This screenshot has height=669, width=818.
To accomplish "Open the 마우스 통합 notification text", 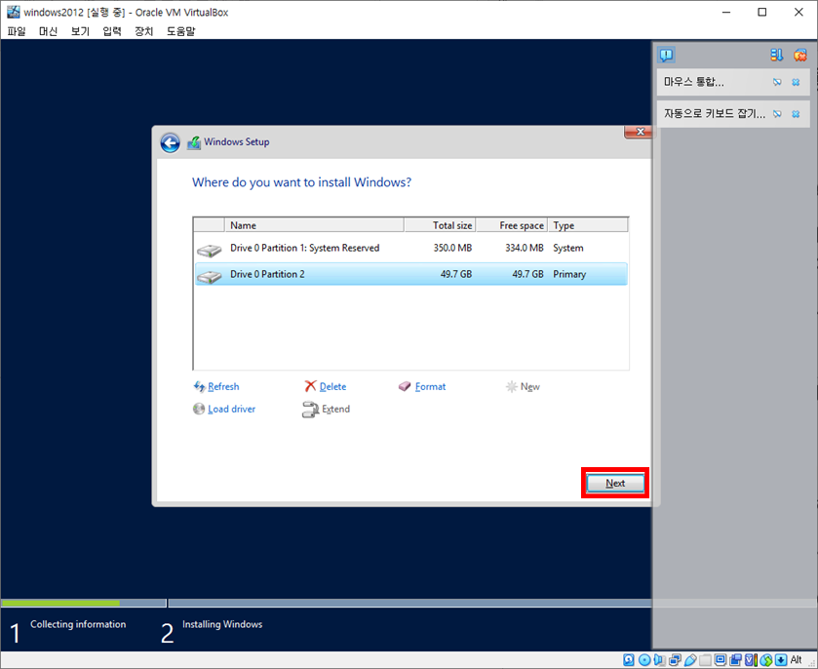I will (693, 82).
